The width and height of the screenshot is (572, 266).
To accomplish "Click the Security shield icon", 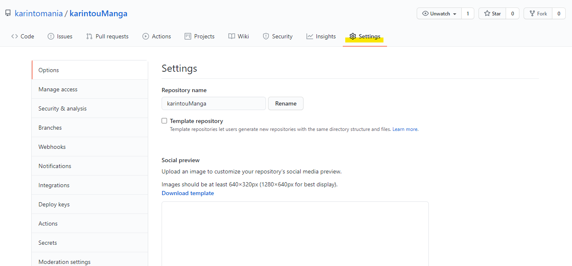I will pos(266,36).
